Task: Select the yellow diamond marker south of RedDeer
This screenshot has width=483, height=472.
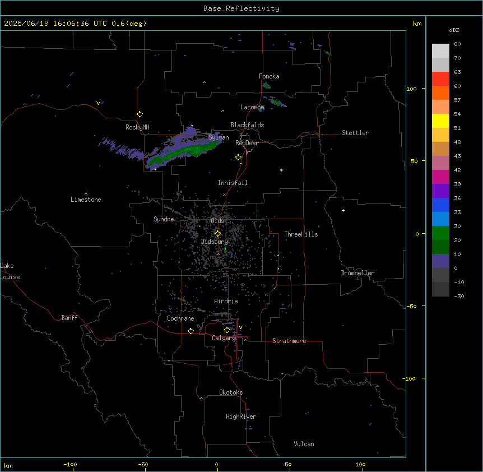Action: pos(239,158)
